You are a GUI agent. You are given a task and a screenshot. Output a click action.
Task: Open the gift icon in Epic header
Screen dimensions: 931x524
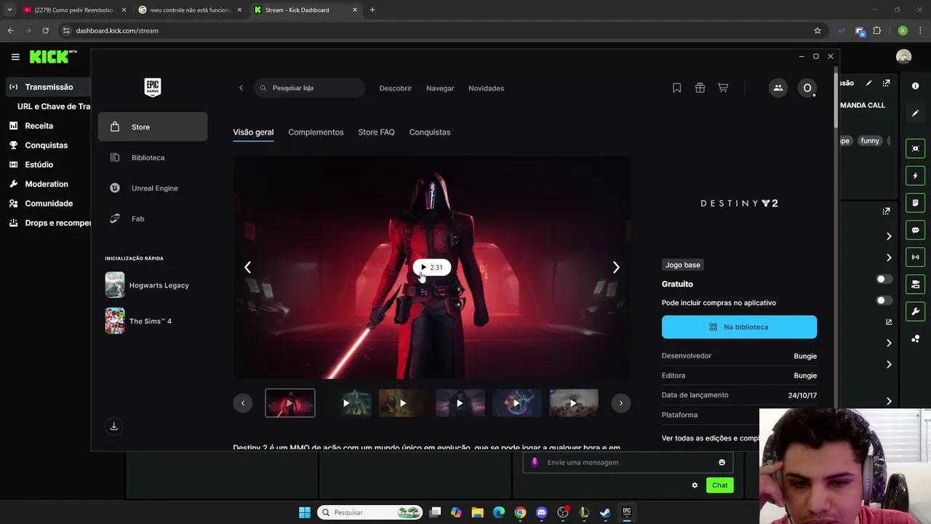click(x=700, y=88)
